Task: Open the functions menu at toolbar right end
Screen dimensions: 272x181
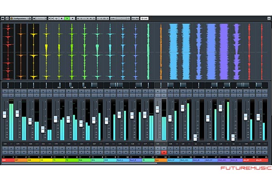Action: click(x=269, y=19)
